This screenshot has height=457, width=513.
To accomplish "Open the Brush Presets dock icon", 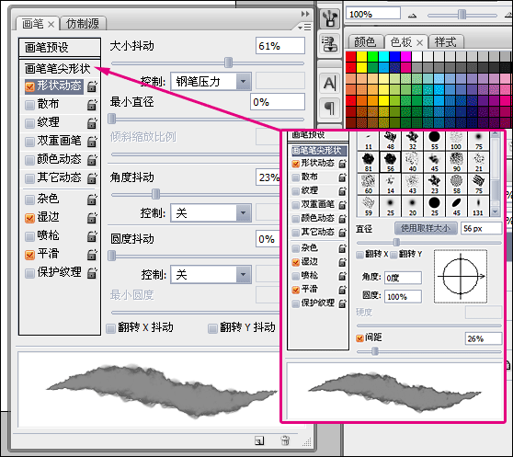I will coord(330,18).
